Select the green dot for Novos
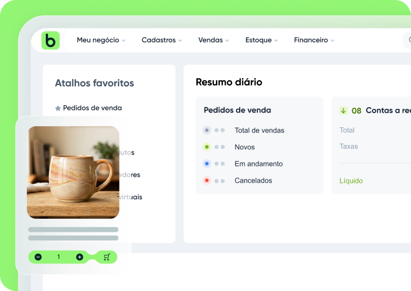The width and height of the screenshot is (411, 291). 207,147
